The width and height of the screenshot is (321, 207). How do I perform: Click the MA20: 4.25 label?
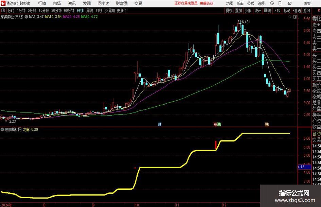(71, 17)
